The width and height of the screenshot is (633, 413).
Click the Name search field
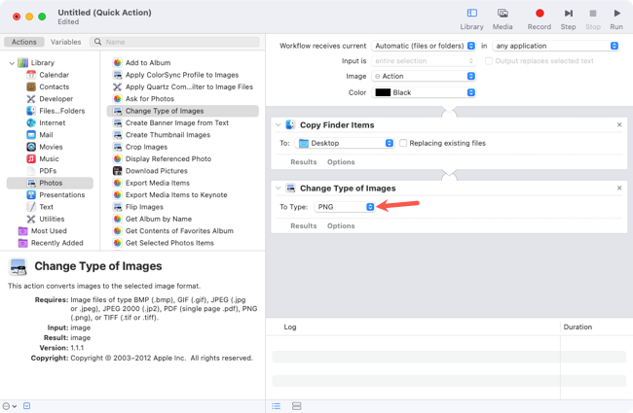pyautogui.click(x=174, y=42)
